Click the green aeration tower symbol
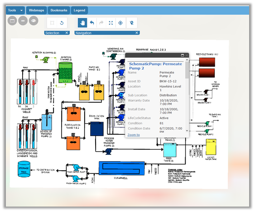Viewport: 255px width, 212px height. [65, 73]
